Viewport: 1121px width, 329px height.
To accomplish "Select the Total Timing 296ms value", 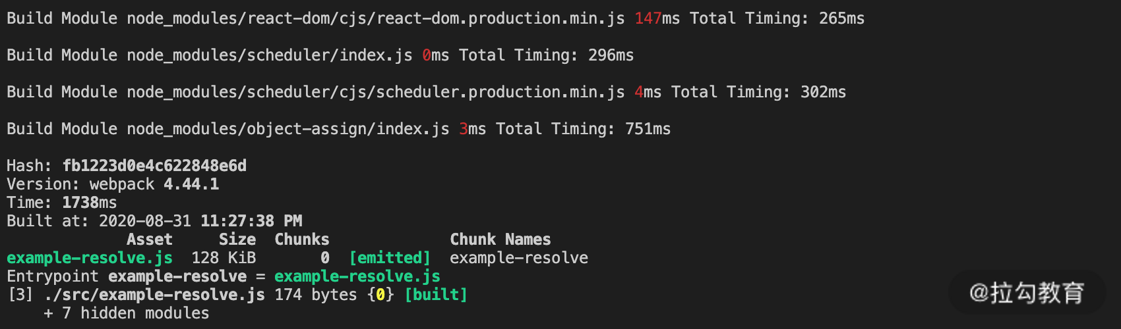I will point(611,55).
